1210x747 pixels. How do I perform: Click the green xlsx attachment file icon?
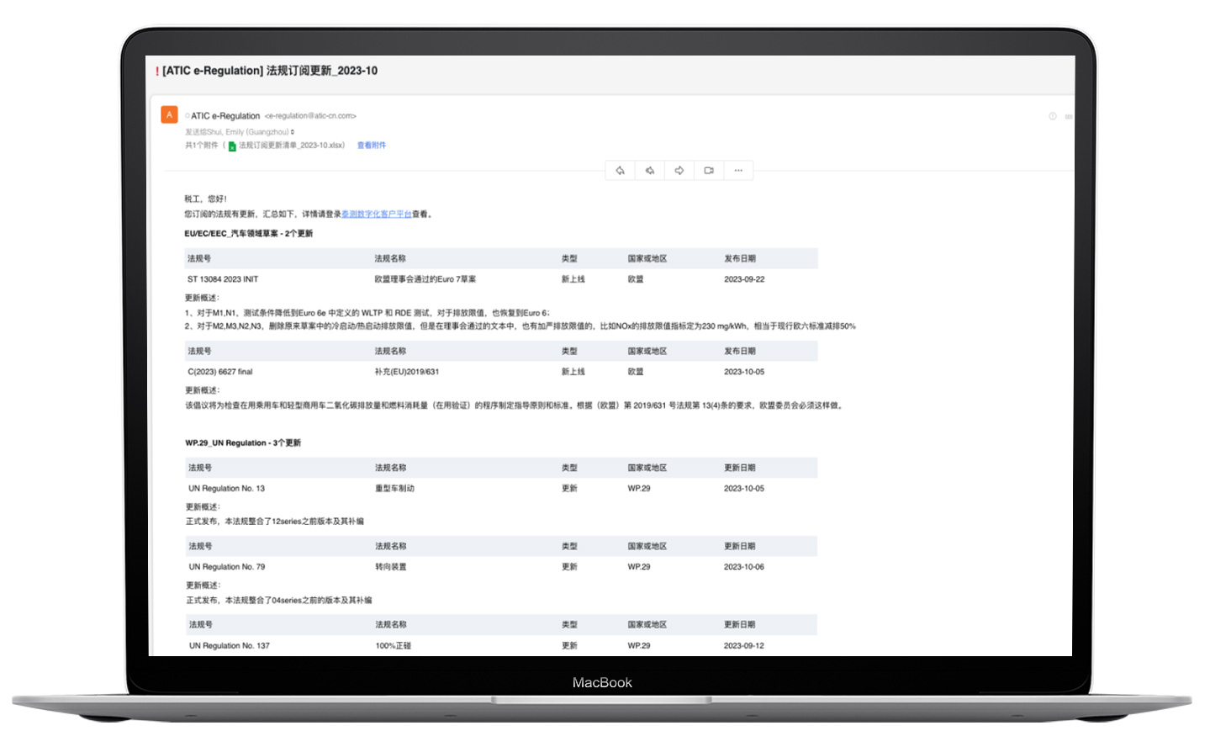point(232,146)
